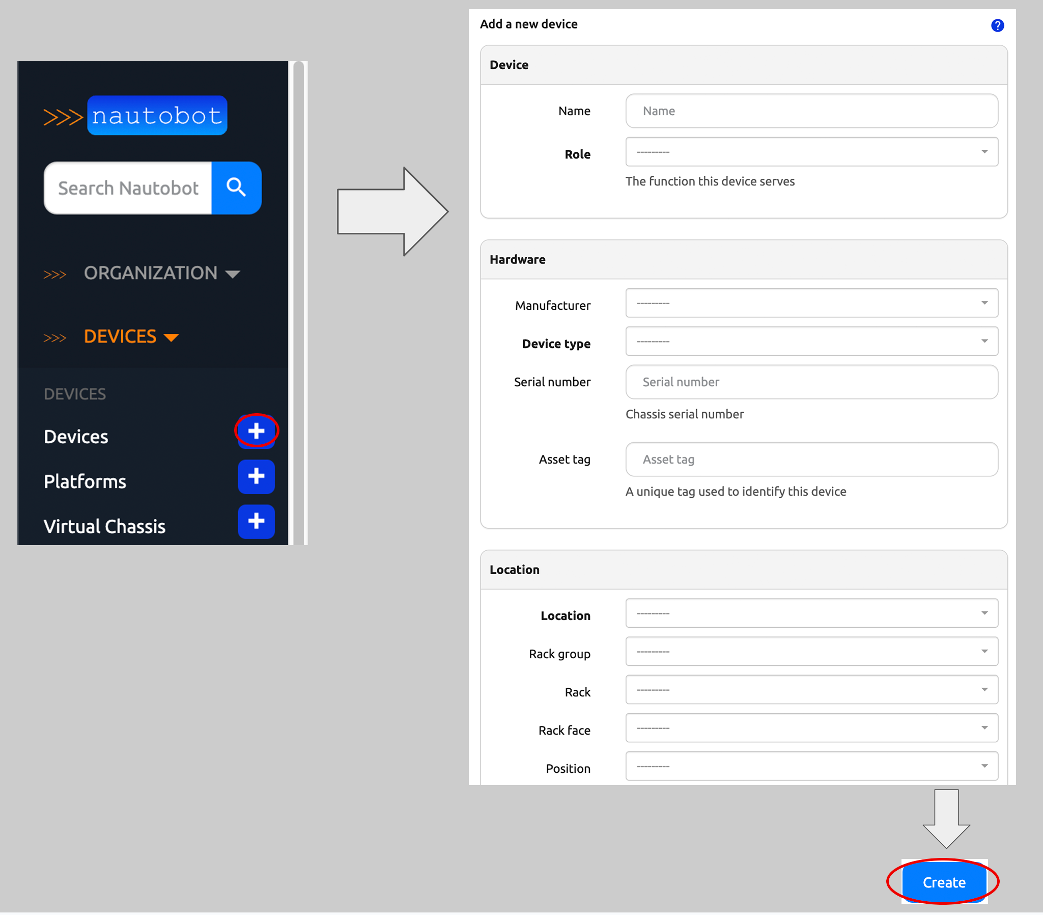This screenshot has width=1043, height=915.
Task: Click the Search Nautobot input
Action: pos(128,189)
